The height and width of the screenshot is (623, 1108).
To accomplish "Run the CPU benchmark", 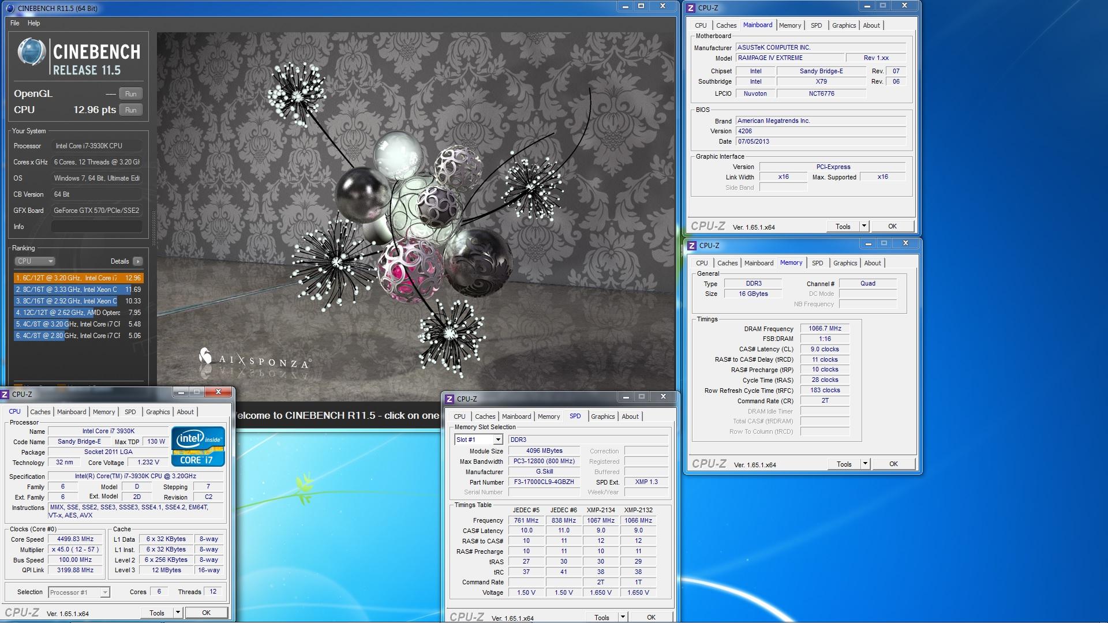I will coord(131,110).
